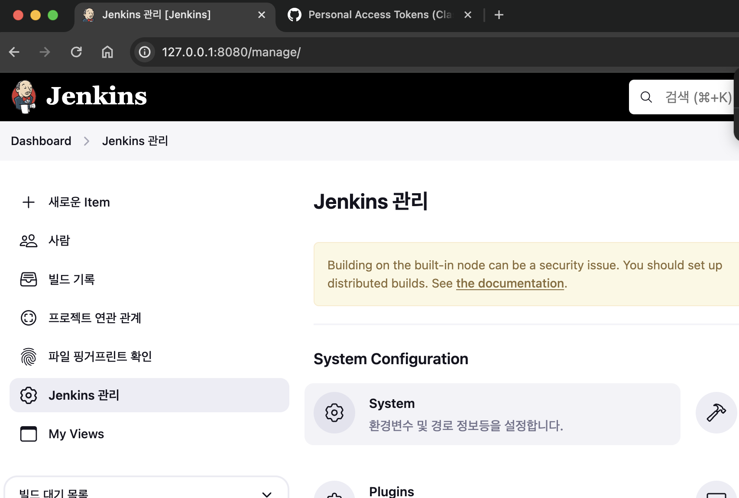Click the Jenkins wordmark in header
The width and height of the screenshot is (739, 498).
click(97, 96)
